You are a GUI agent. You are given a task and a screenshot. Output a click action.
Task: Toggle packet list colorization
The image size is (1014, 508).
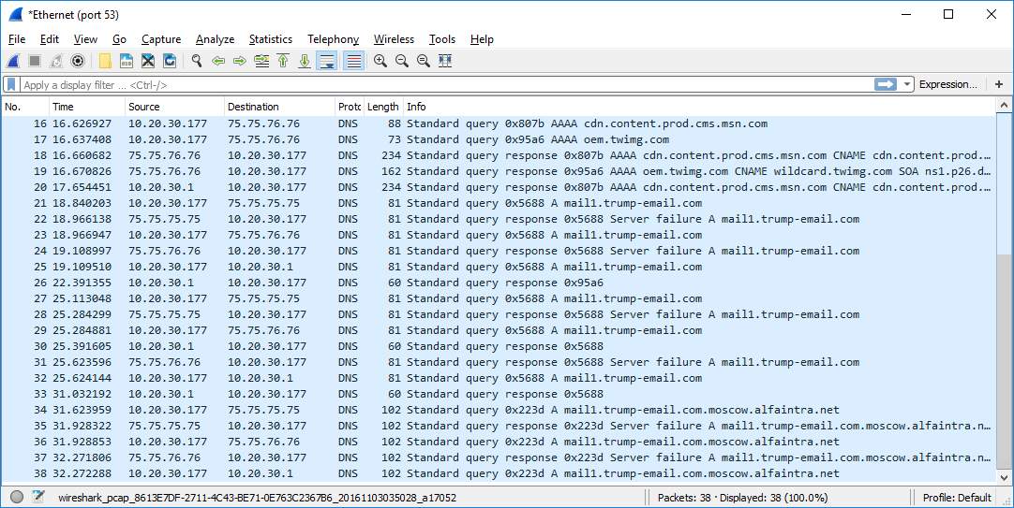[x=353, y=62]
